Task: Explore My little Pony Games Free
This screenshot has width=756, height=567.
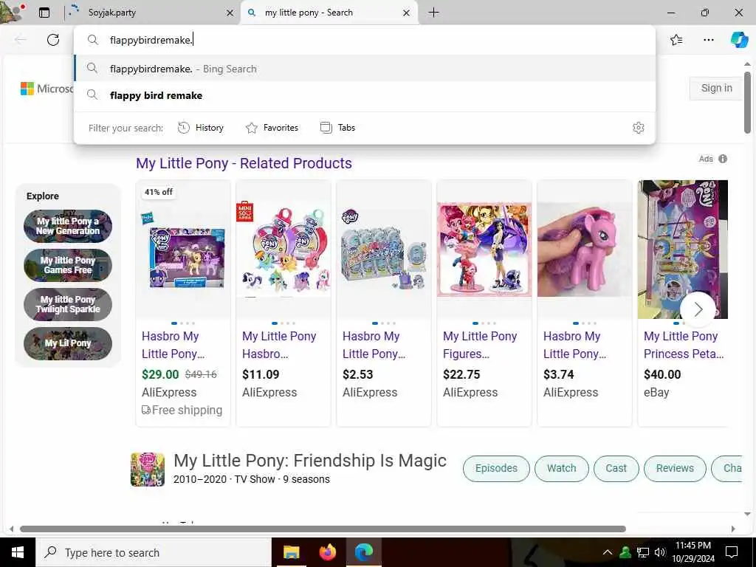Action: coord(68,265)
